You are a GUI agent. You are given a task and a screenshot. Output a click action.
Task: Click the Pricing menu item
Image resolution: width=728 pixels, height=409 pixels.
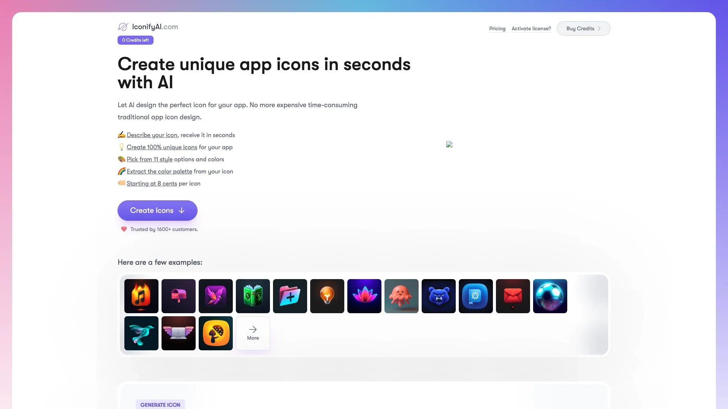[497, 28]
